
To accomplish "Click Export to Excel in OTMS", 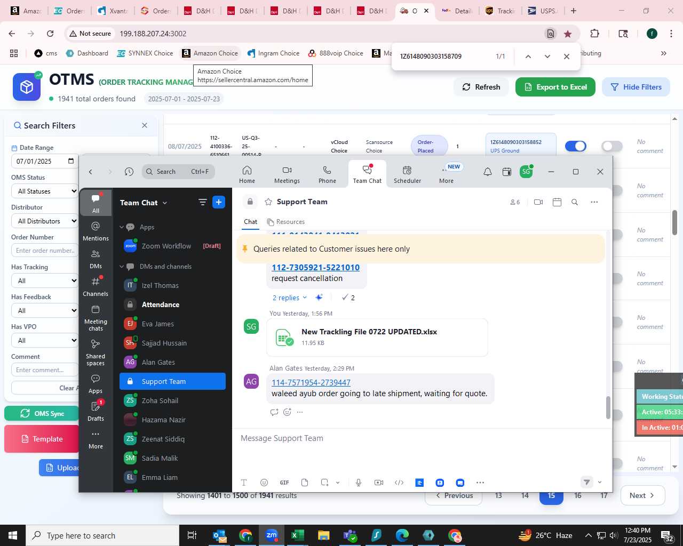I will 555,87.
